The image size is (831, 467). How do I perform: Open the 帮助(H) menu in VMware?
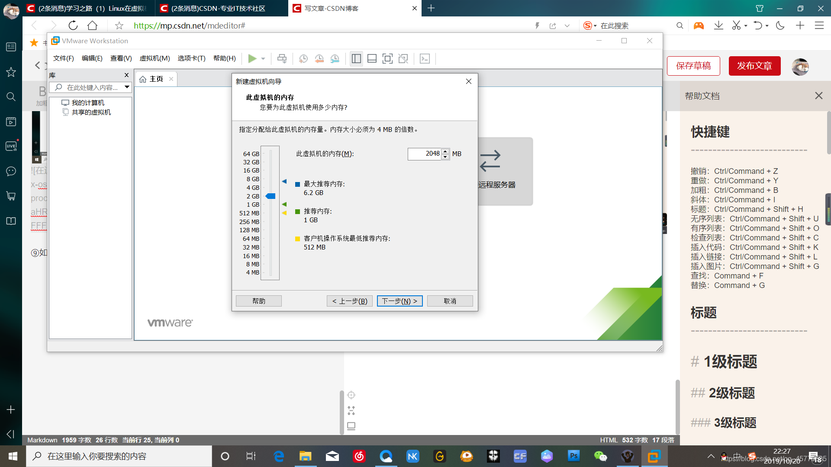[224, 58]
